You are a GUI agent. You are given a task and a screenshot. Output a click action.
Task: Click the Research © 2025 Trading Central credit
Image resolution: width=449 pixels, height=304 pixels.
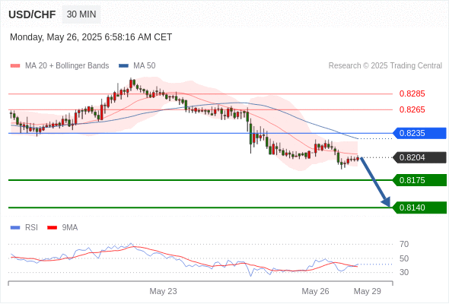click(x=385, y=66)
